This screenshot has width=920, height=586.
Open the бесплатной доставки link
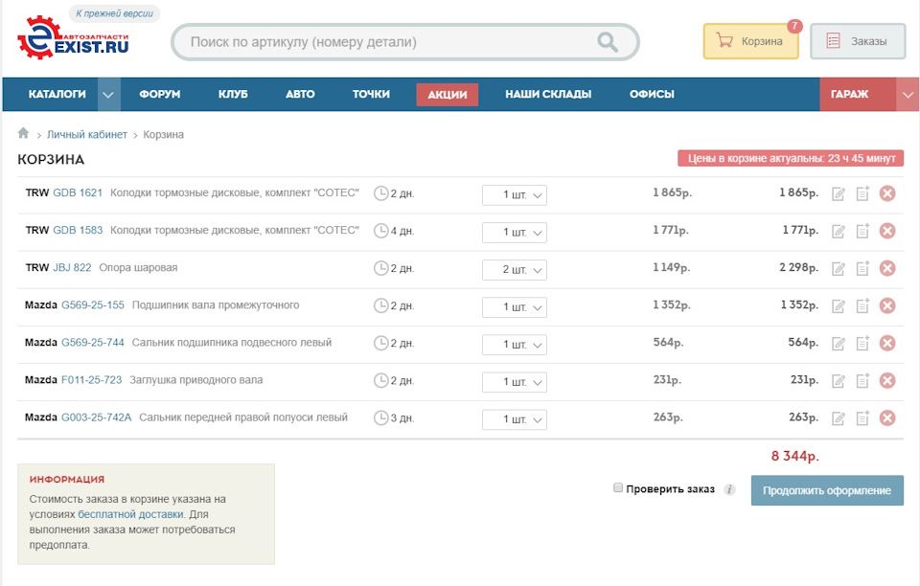tap(131, 514)
